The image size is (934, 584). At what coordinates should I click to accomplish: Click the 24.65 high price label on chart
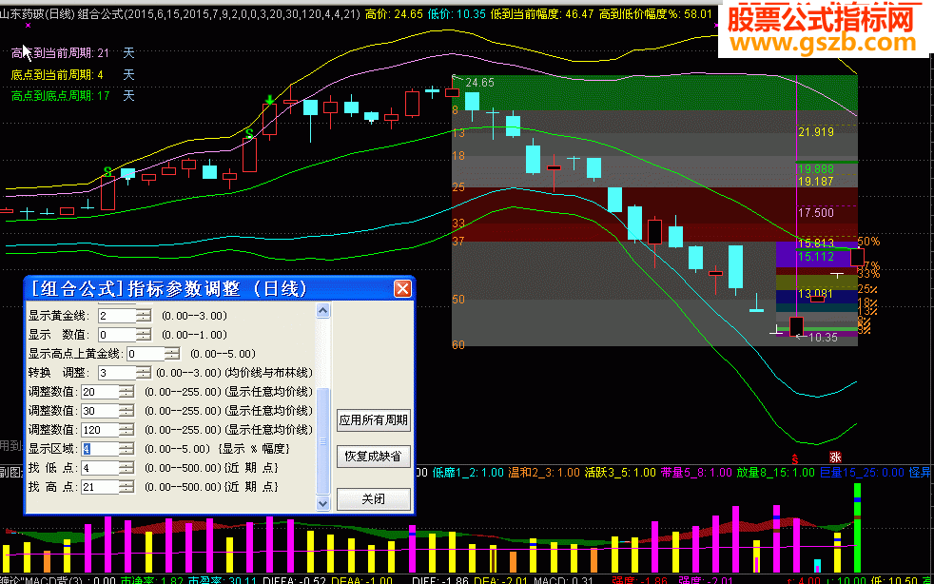pos(480,83)
